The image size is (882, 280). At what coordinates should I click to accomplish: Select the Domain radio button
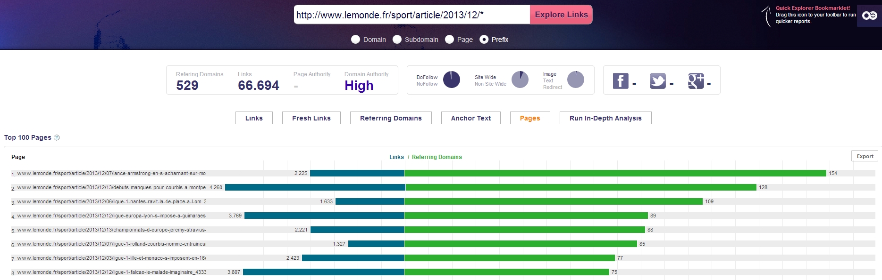[x=355, y=40]
